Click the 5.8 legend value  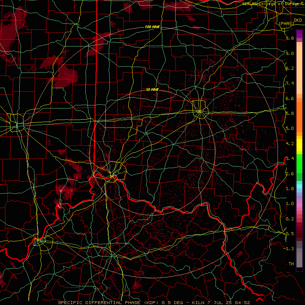pyautogui.click(x=290, y=114)
